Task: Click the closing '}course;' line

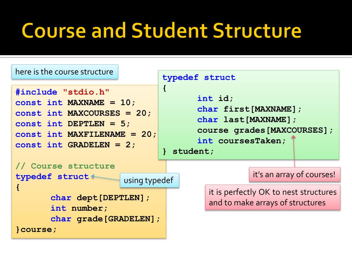Action: (36, 229)
